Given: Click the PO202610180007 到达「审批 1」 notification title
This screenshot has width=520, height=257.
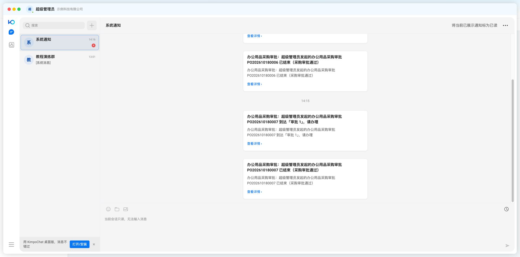Looking at the screenshot, I should tap(294, 119).
